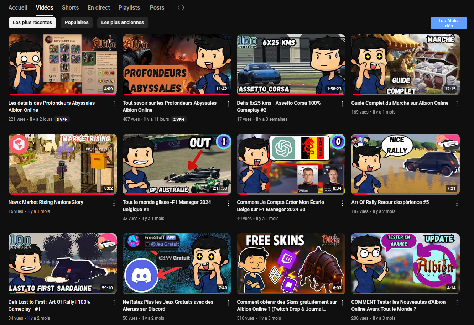Image resolution: width=474 pixels, height=325 pixels.
Task: Play the Assetto Corsa 6x25 KMS thumbnail
Action: point(291,65)
